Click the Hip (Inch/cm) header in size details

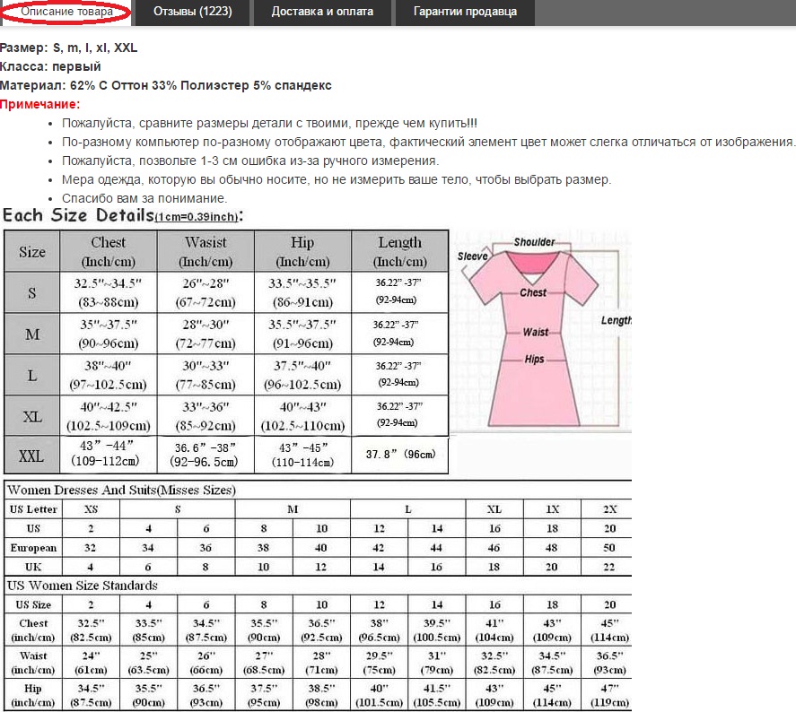[302, 252]
